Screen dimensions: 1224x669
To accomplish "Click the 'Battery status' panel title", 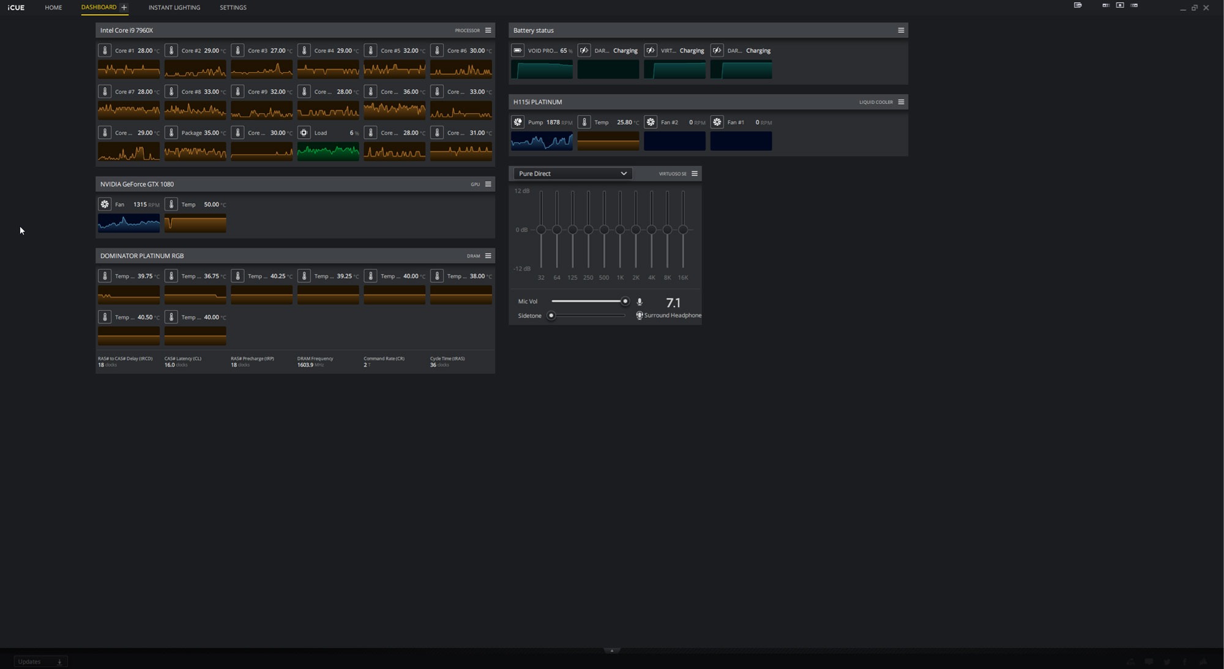I will 534,30.
